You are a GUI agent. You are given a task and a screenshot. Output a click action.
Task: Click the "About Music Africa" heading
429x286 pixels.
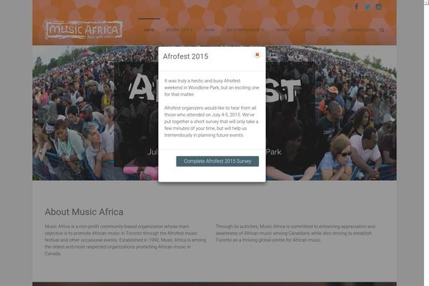[x=84, y=212]
